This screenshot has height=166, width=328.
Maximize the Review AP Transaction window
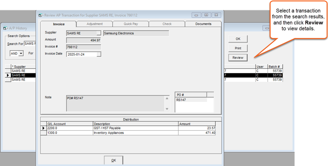[206, 15]
